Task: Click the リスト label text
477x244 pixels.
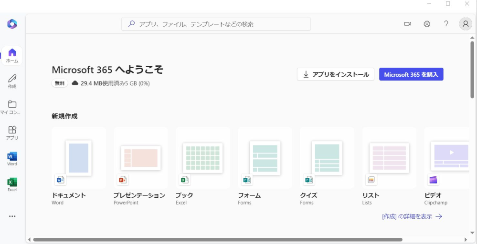Action: (371, 195)
